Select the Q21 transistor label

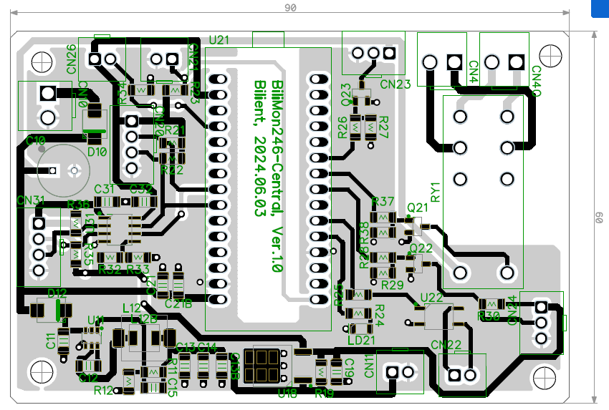point(418,208)
